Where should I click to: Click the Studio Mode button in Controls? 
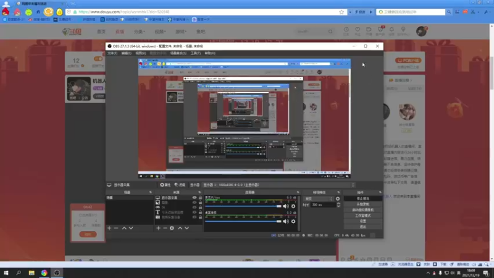coord(362,216)
